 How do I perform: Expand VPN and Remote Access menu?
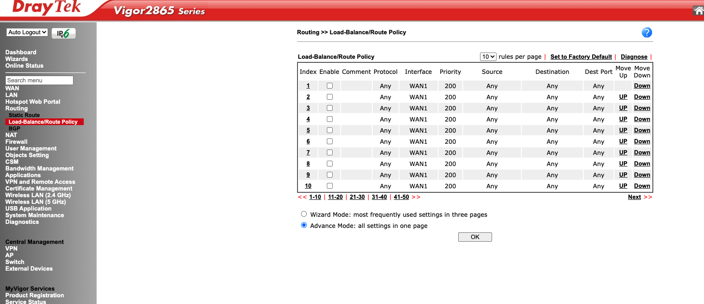(40, 182)
